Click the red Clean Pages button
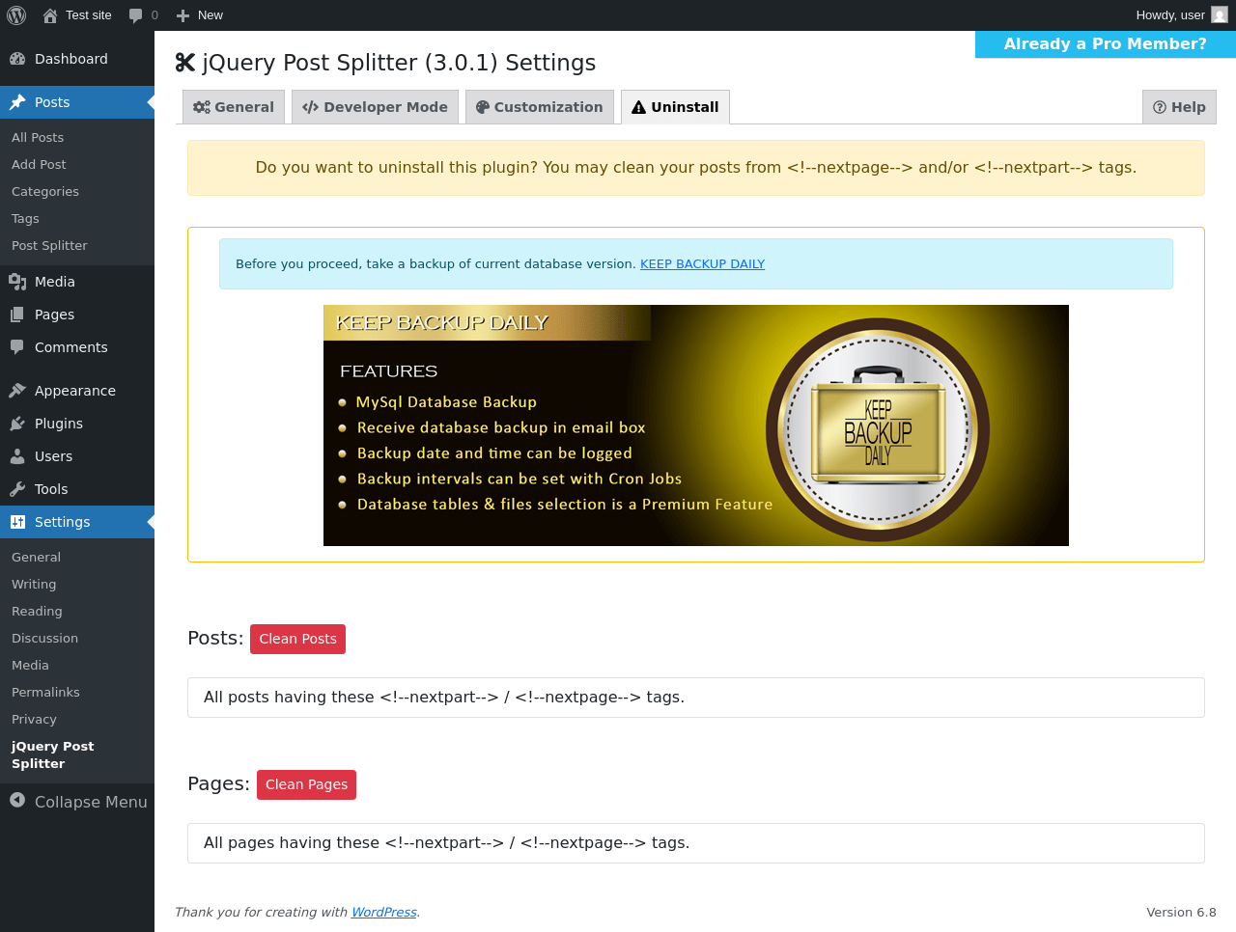Viewport: 1236px width, 932px height. click(x=306, y=784)
